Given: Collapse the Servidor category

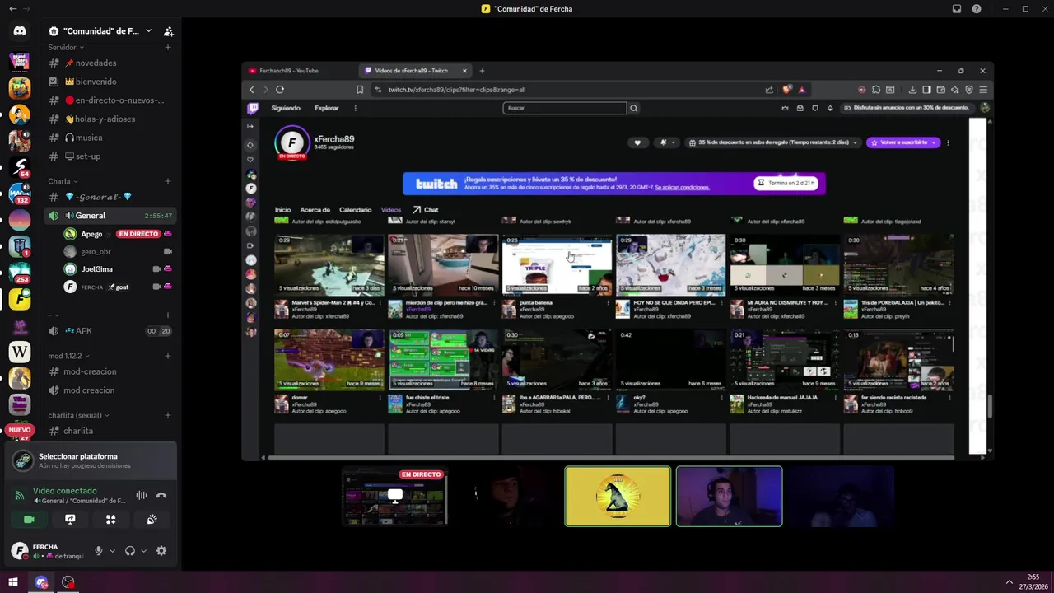Looking at the screenshot, I should 66,48.
